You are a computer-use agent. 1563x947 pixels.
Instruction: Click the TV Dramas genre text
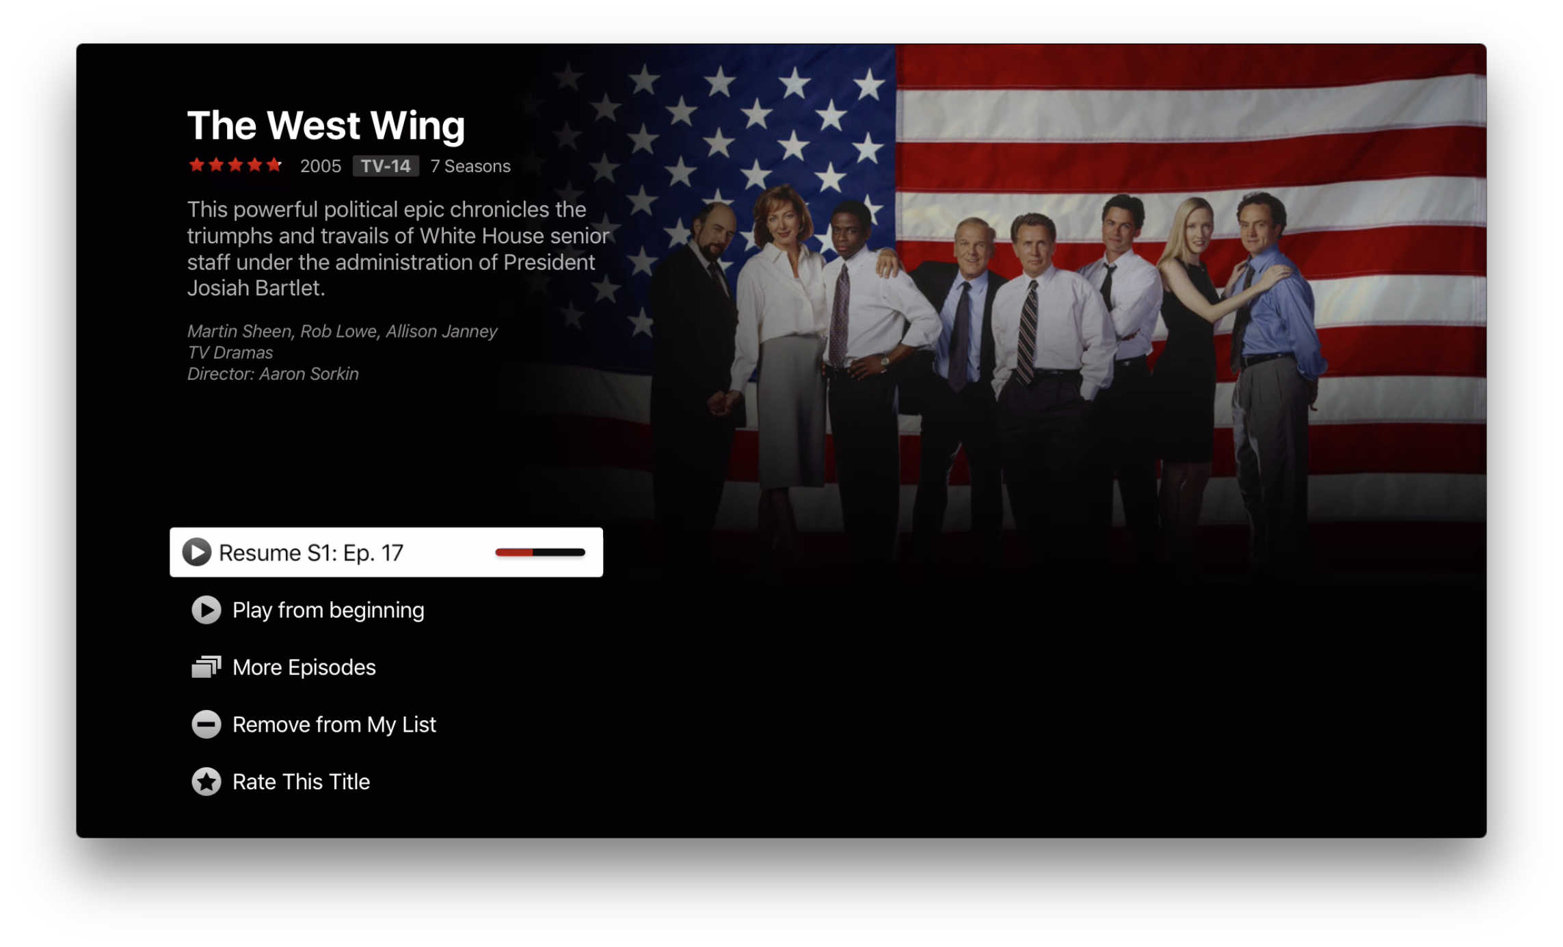(230, 353)
